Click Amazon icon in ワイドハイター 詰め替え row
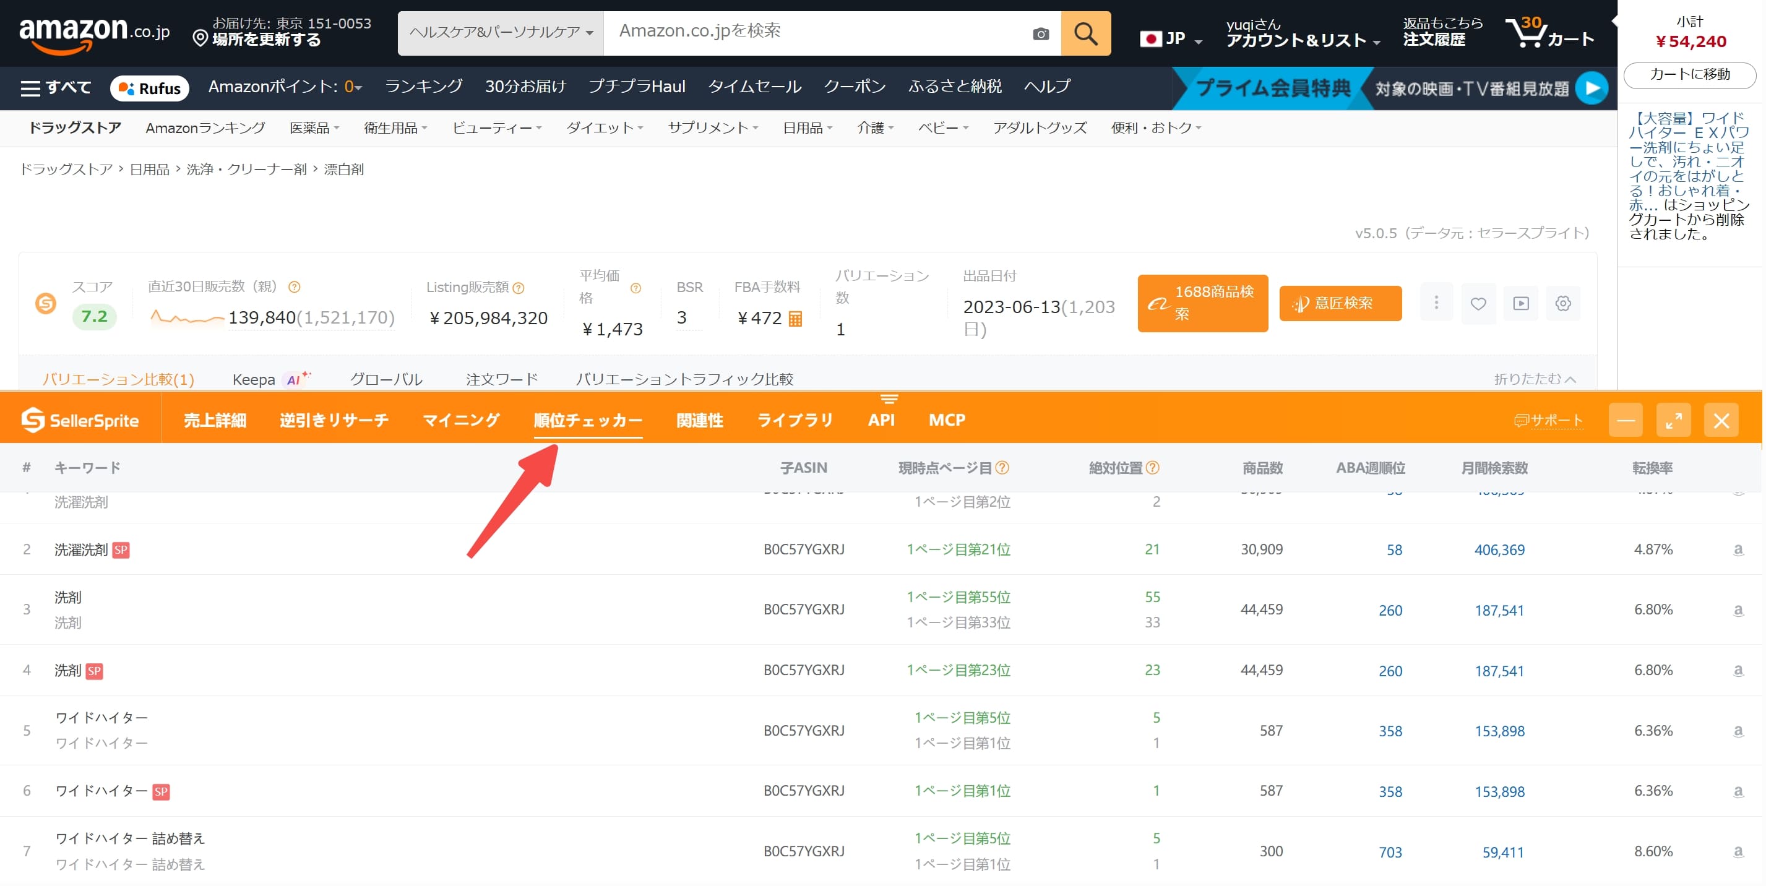This screenshot has width=1766, height=886. 1740,852
